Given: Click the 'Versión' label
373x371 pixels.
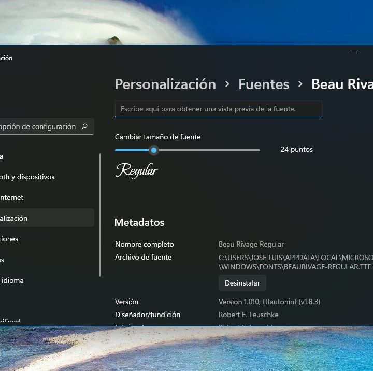Looking at the screenshot, I should (x=126, y=302).
